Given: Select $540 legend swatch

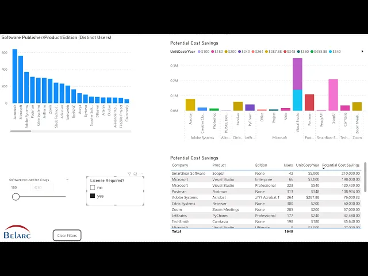Looking at the screenshot, I should (x=331, y=52).
